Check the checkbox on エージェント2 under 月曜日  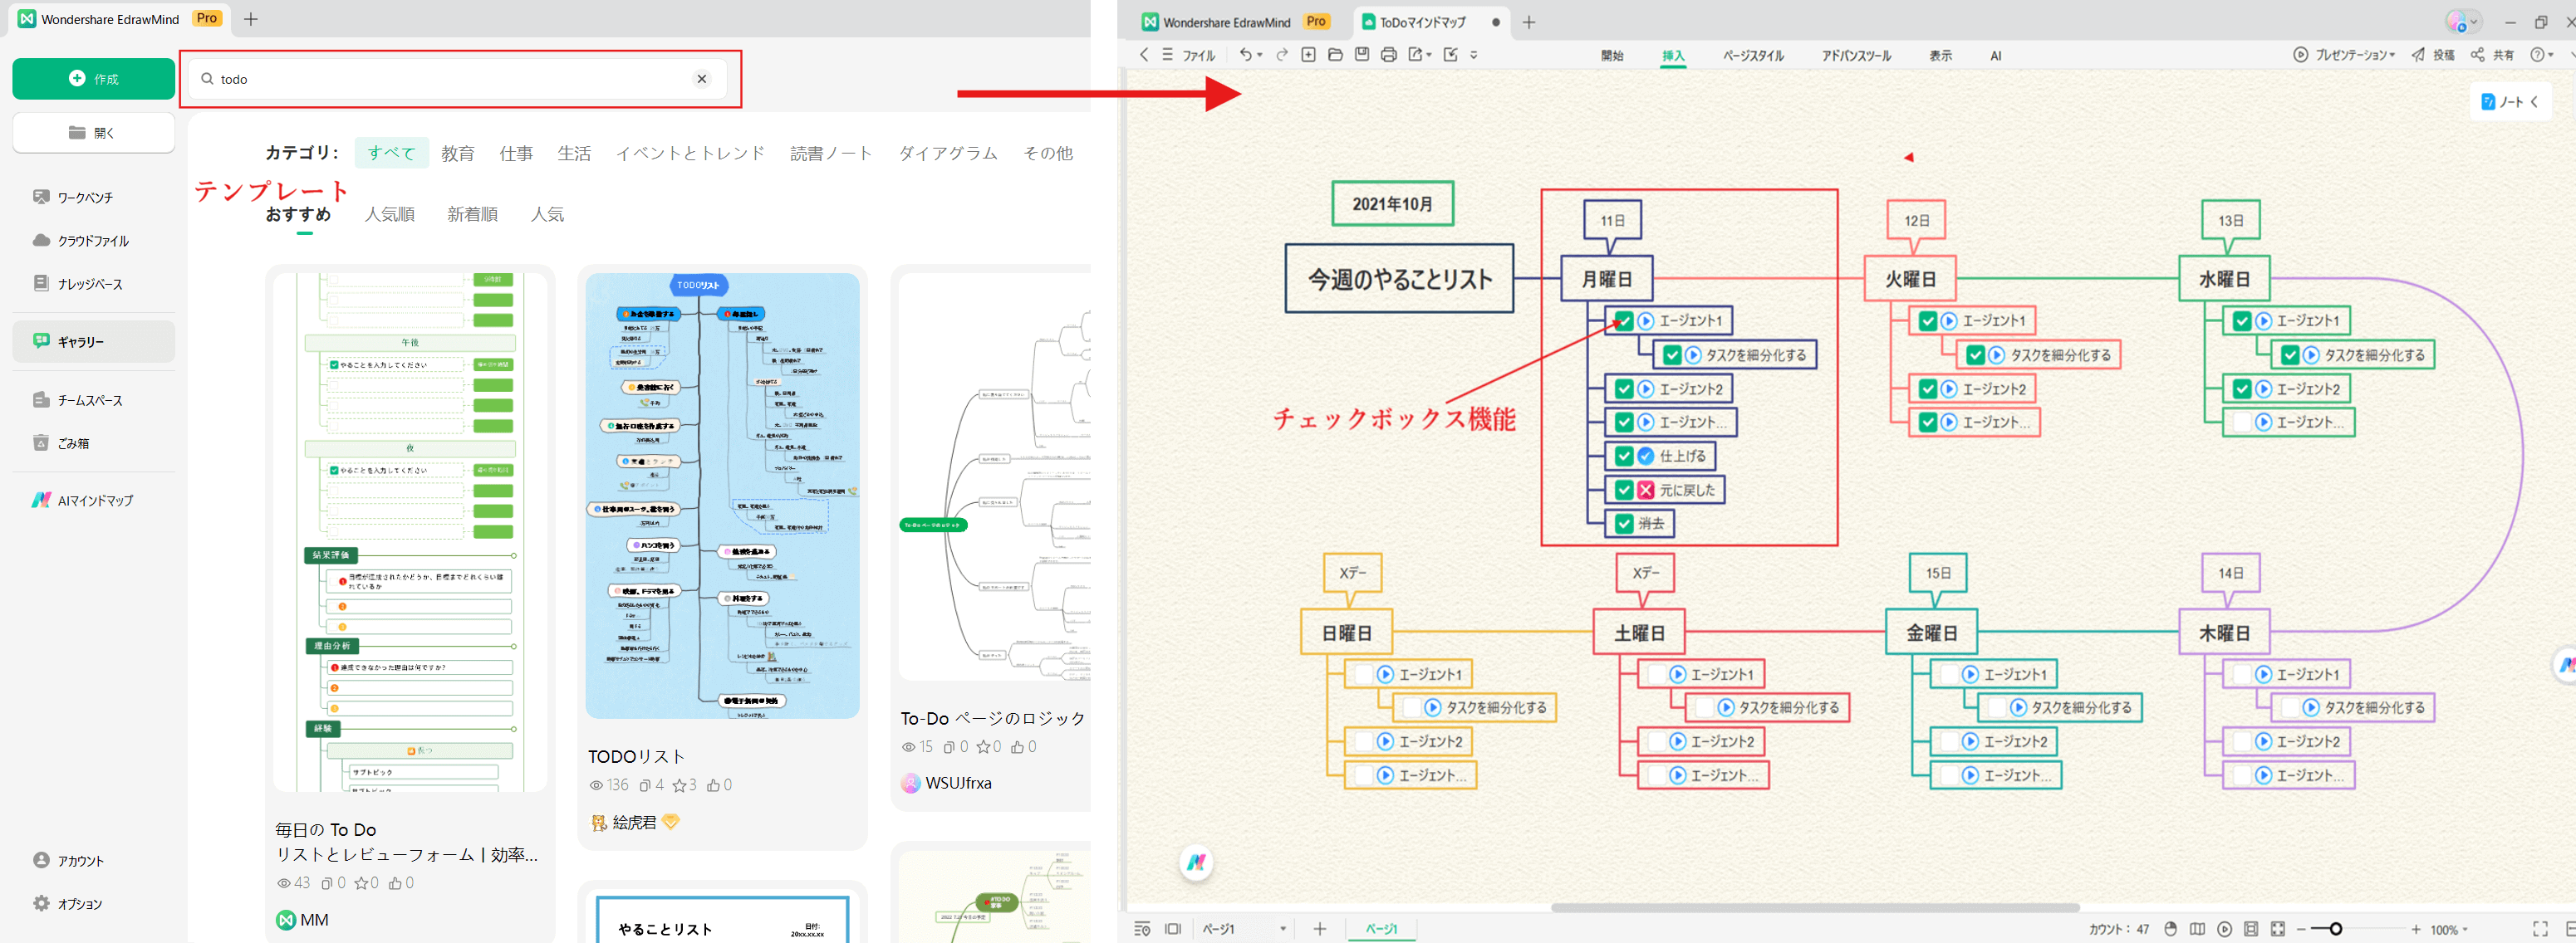pyautogui.click(x=1624, y=388)
